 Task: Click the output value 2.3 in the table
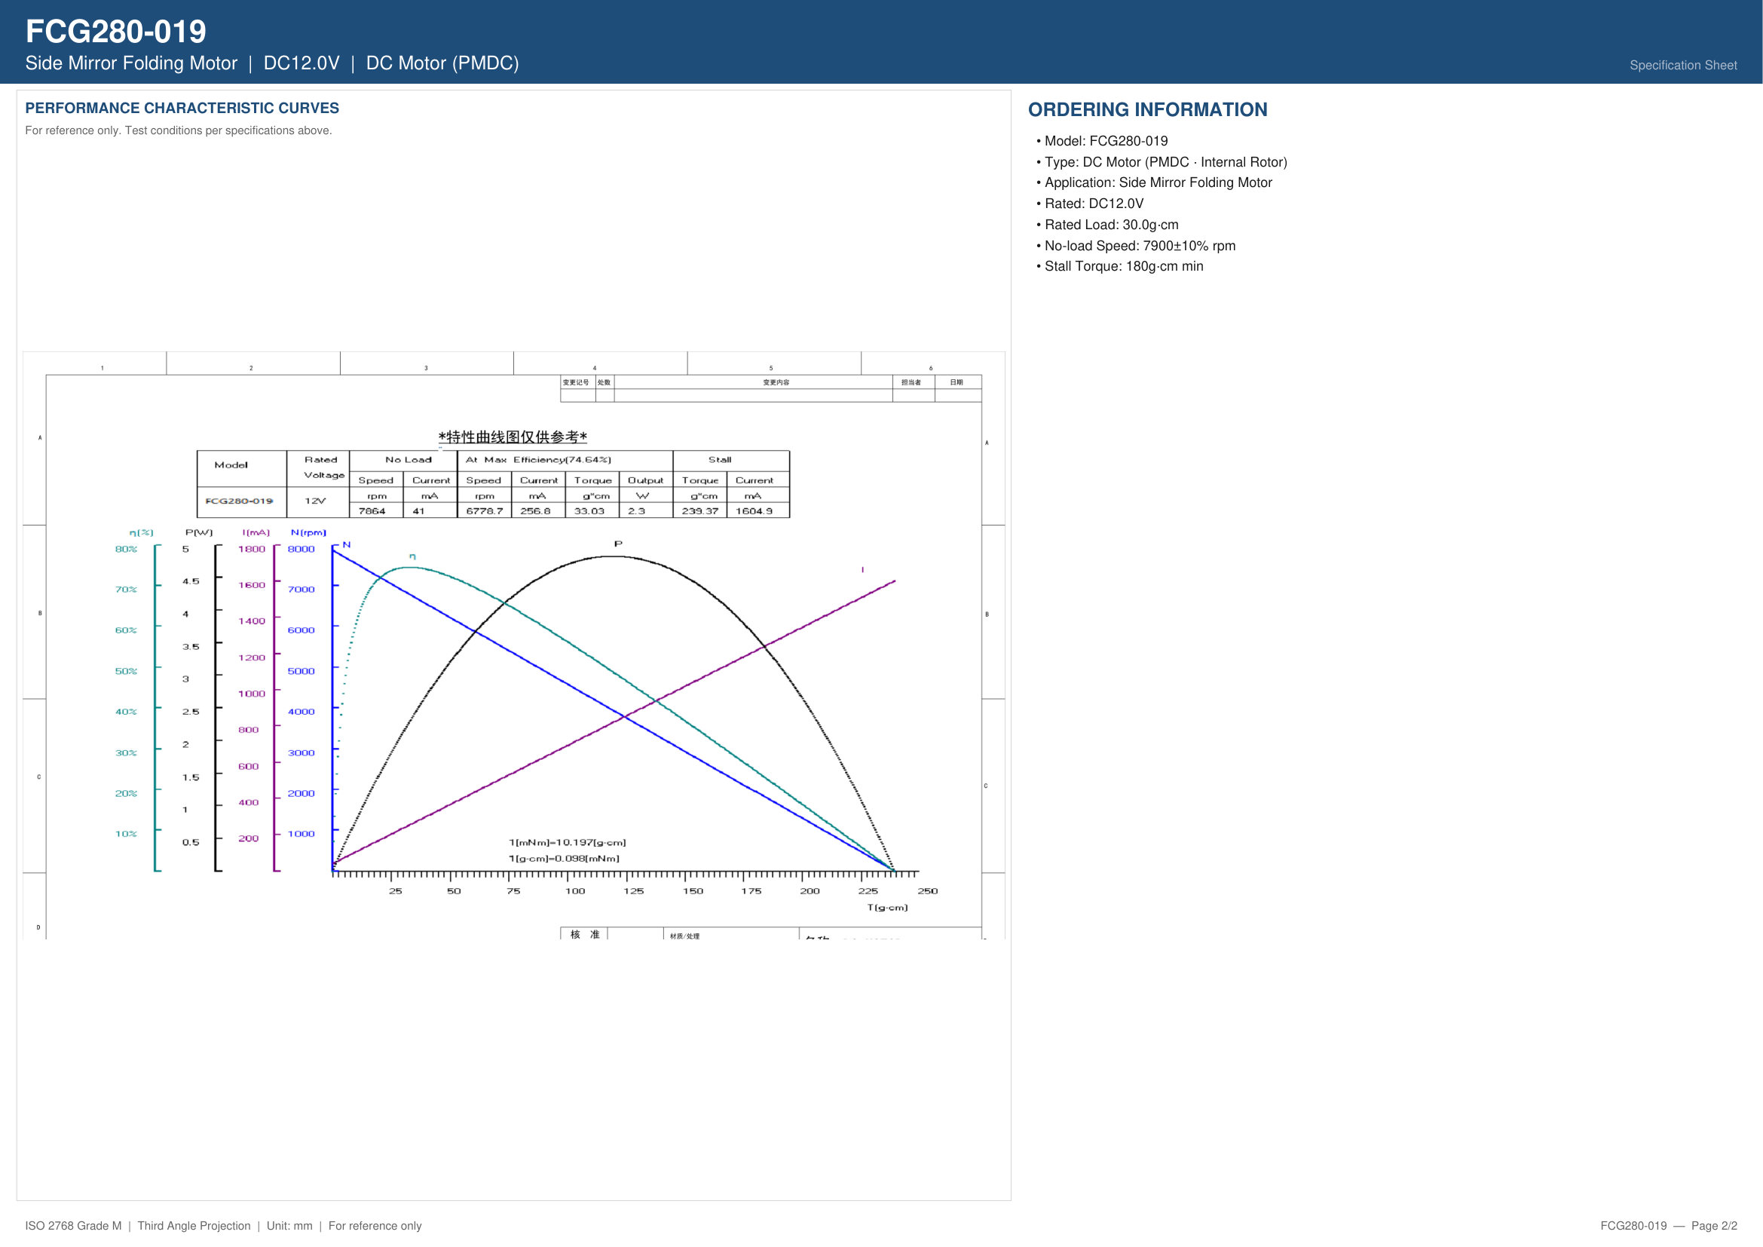click(x=637, y=511)
